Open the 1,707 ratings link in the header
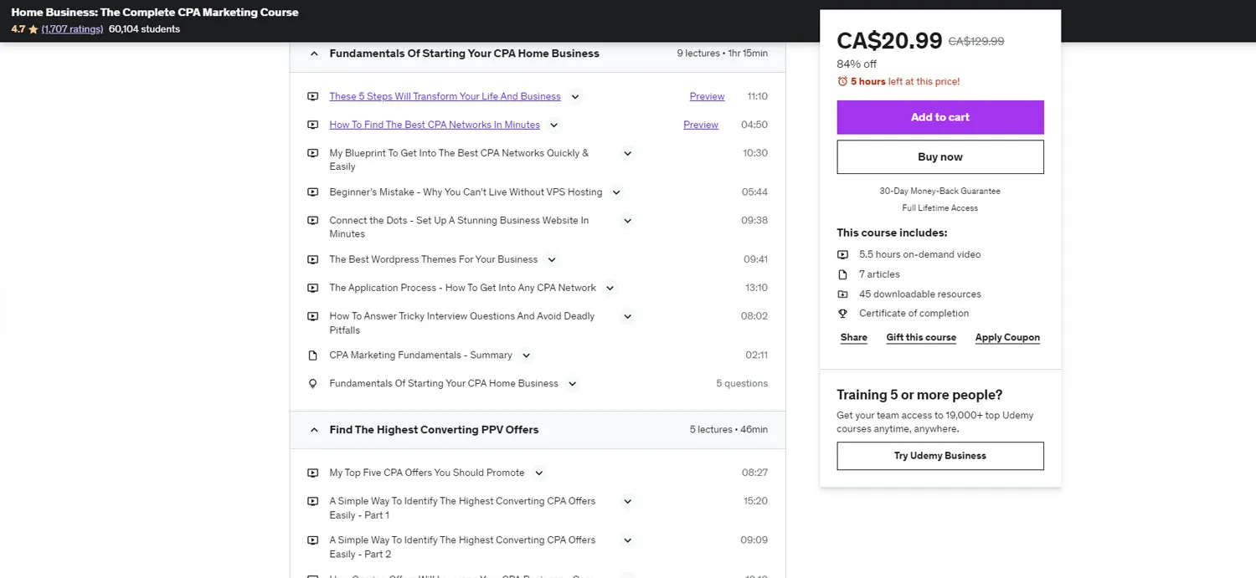1256x578 pixels. coord(72,28)
